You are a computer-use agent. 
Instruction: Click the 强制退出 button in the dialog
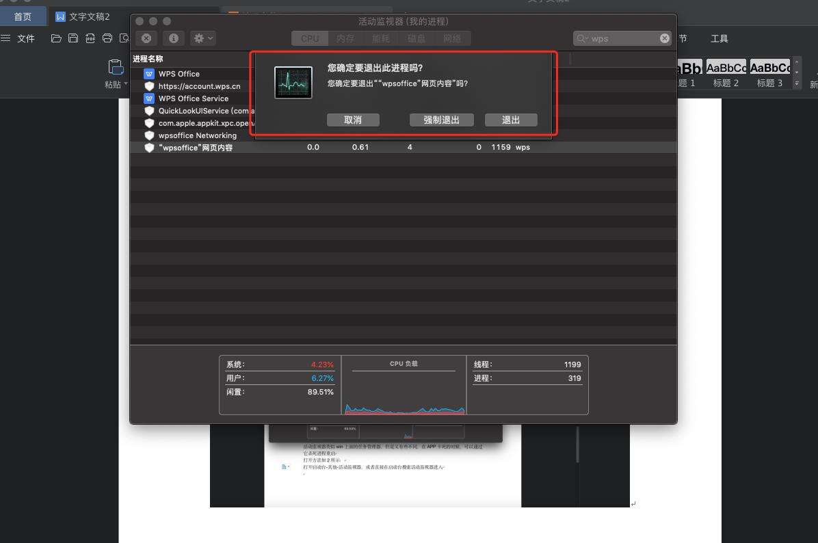point(441,120)
